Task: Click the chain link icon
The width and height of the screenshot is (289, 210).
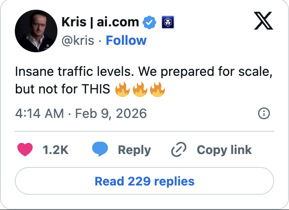Action: pyautogui.click(x=178, y=150)
